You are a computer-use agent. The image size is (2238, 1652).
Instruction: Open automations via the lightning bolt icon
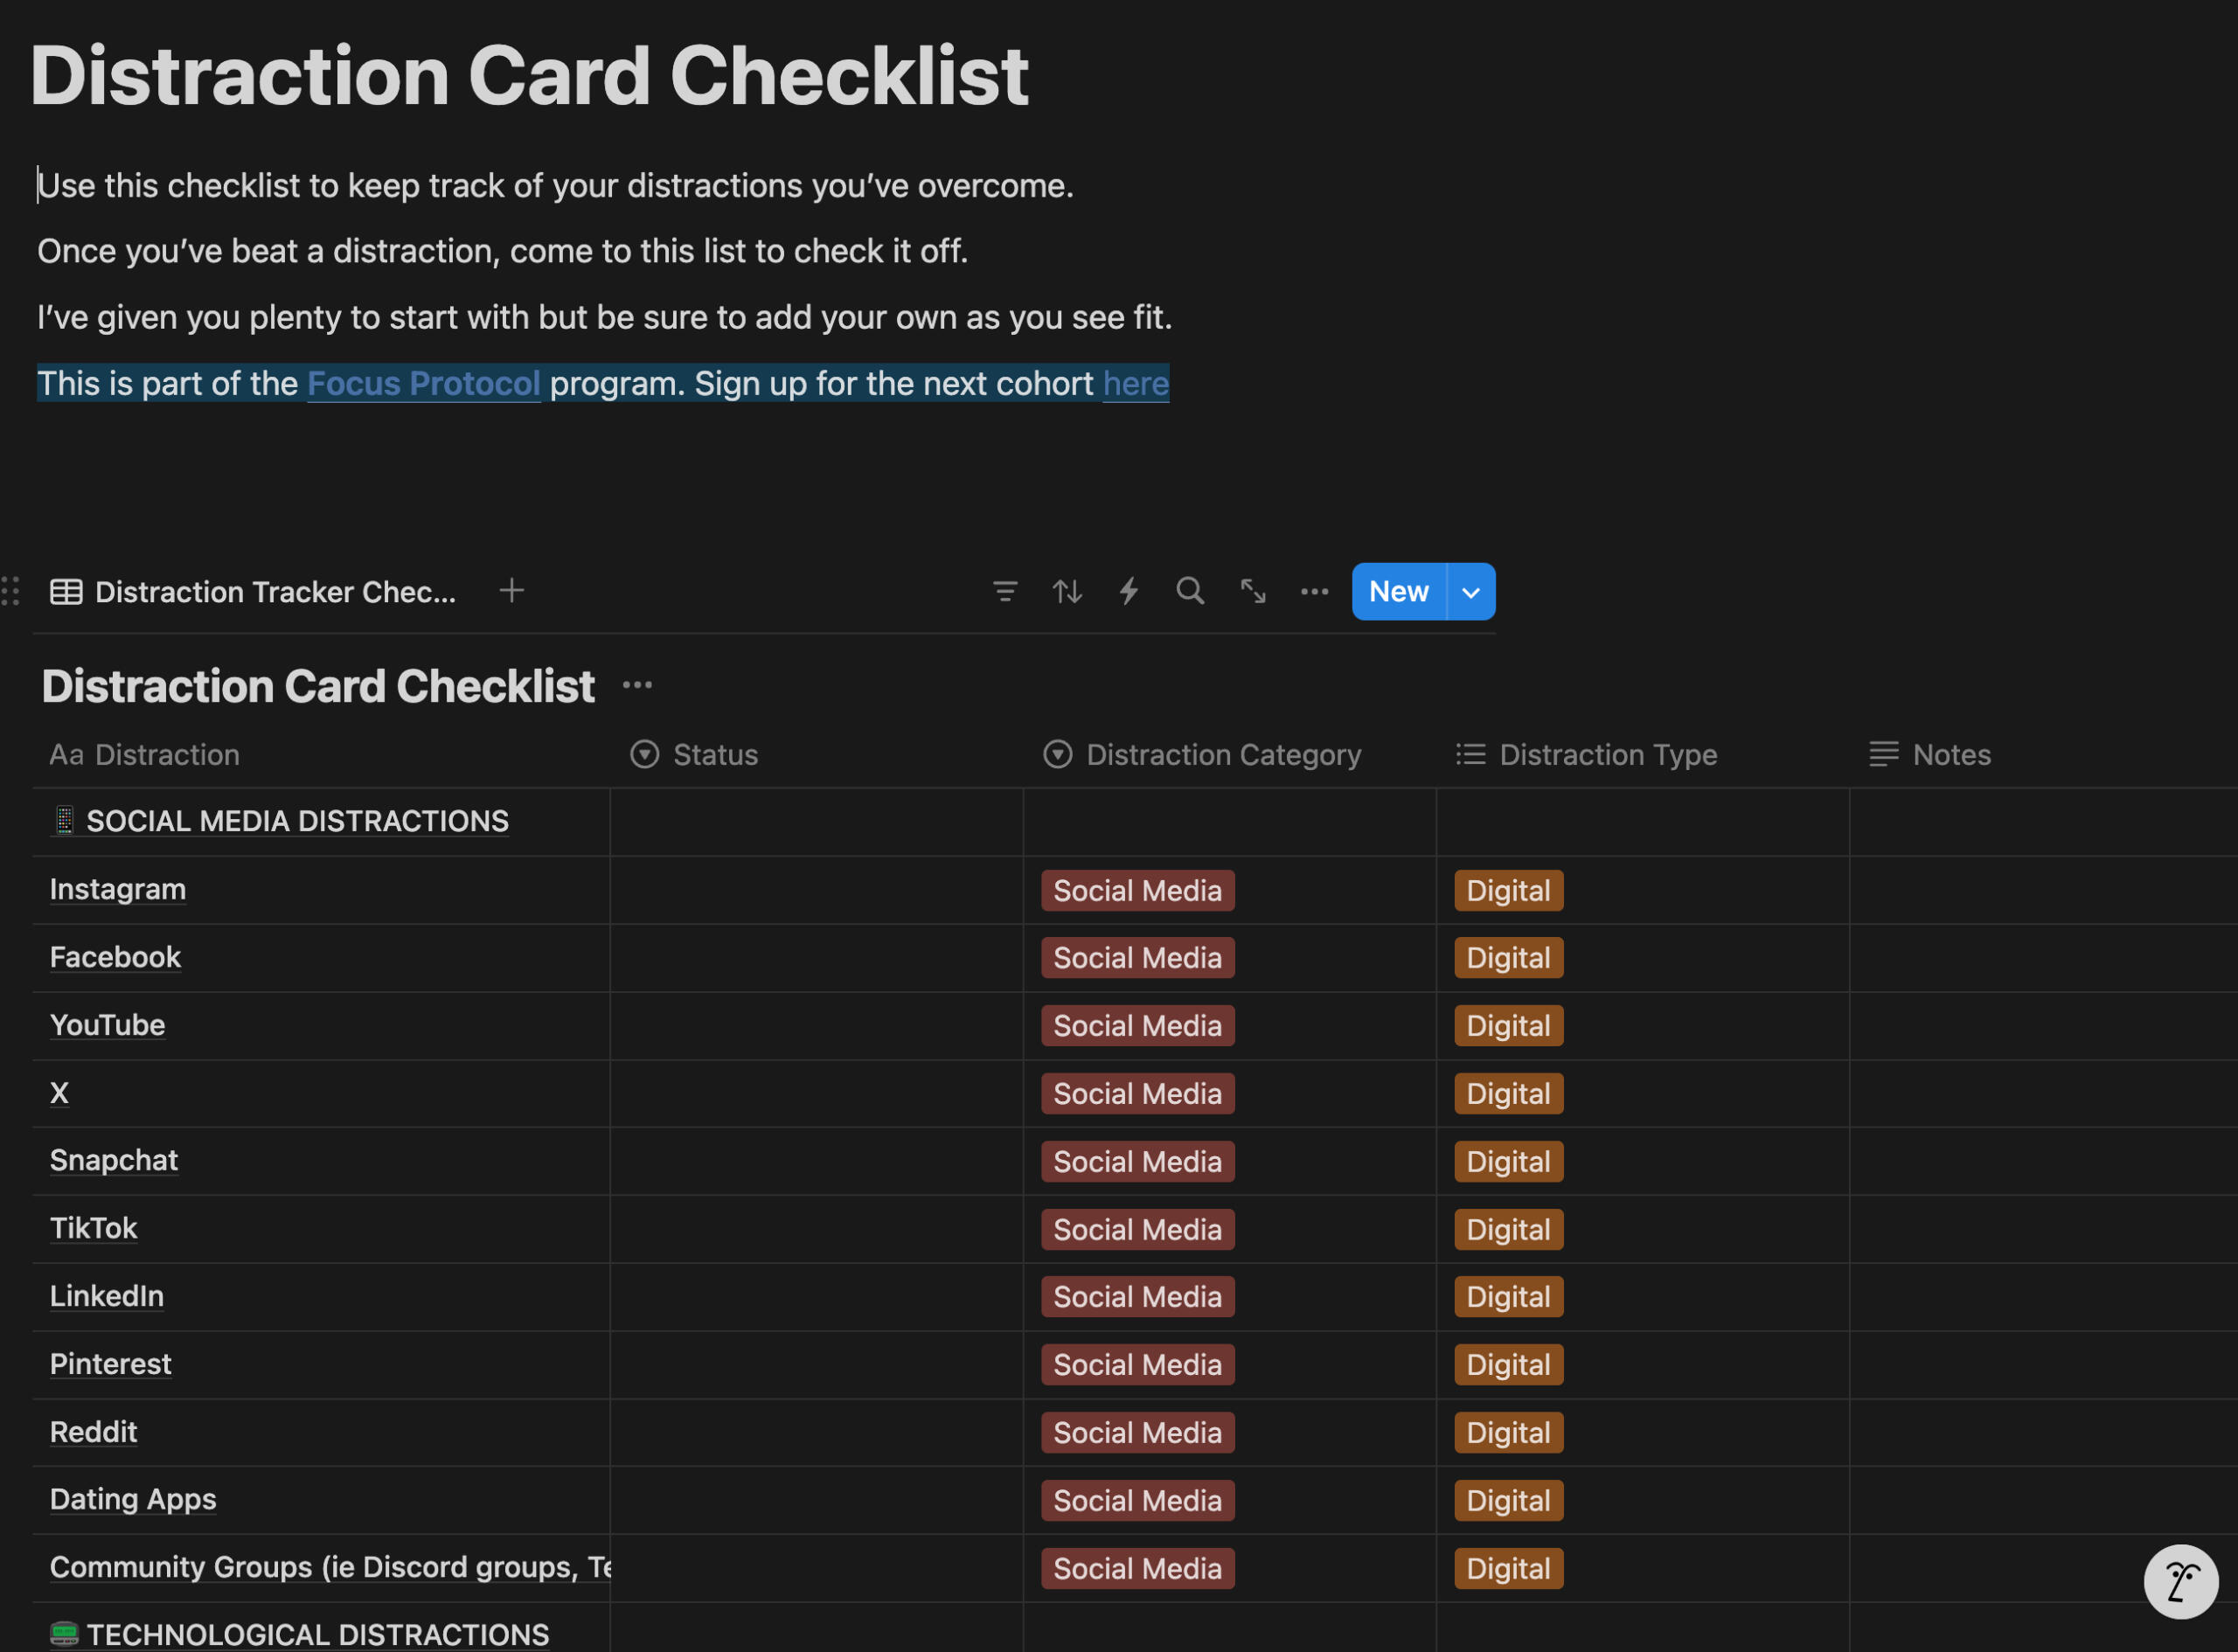pyautogui.click(x=1129, y=592)
